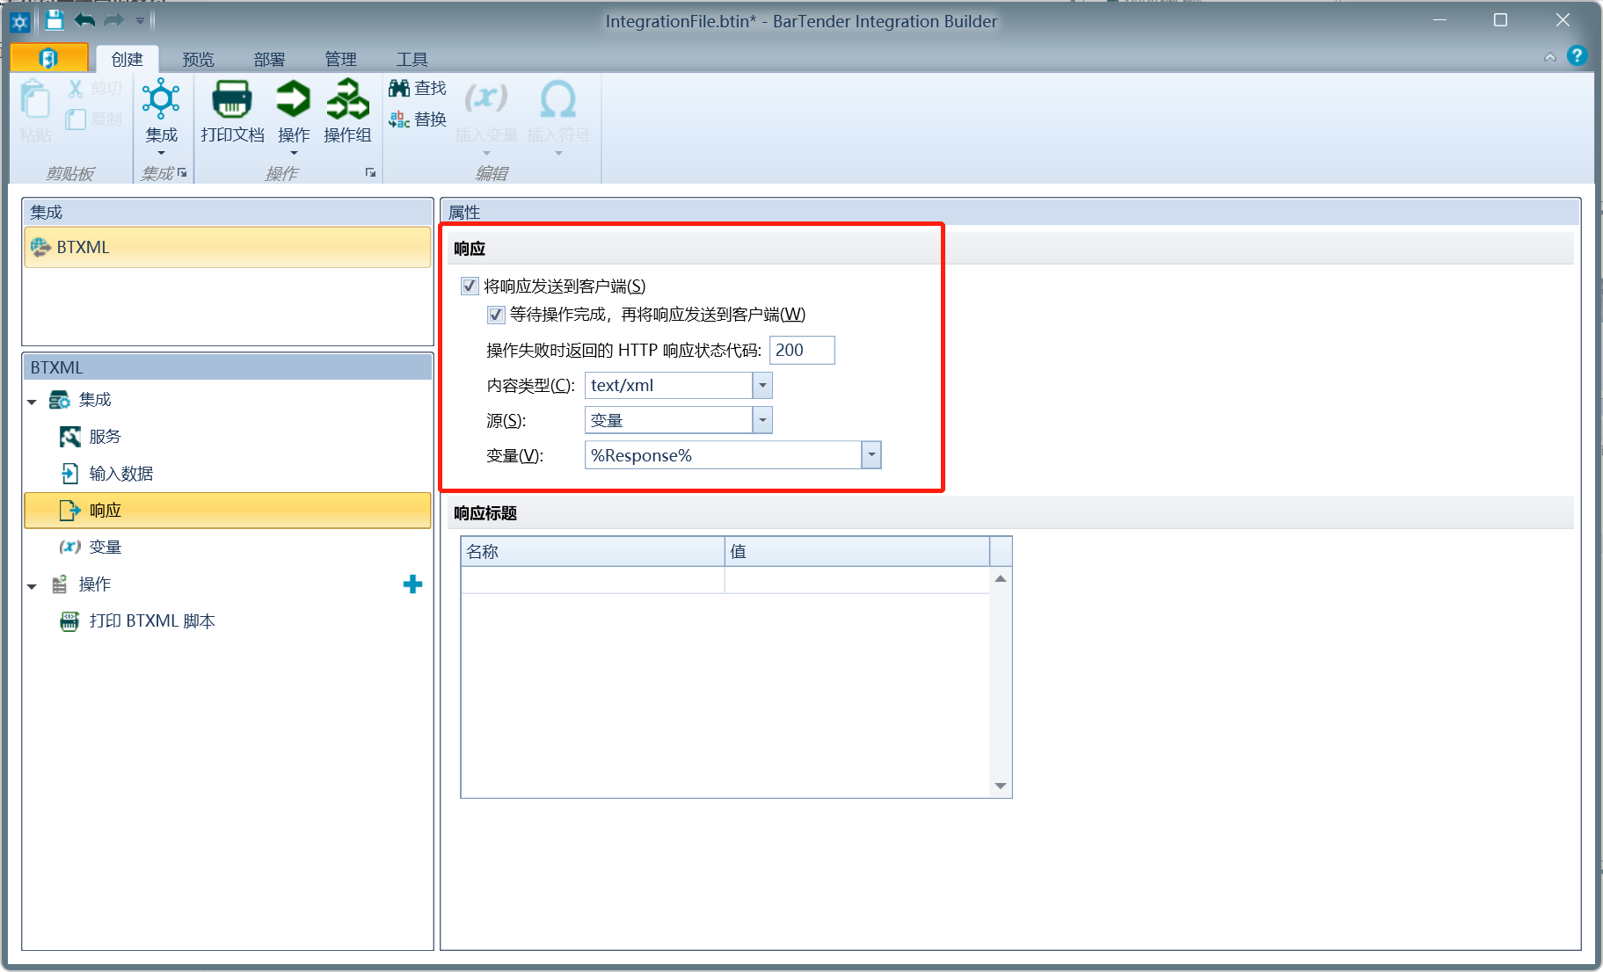The image size is (1603, 972).
Task: Open the 集成 ribbon button dropdown arrow
Action: pyautogui.click(x=162, y=153)
